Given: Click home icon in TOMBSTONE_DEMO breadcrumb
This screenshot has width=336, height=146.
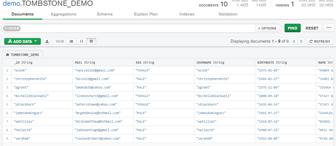Looking at the screenshot, I should click(8, 55).
